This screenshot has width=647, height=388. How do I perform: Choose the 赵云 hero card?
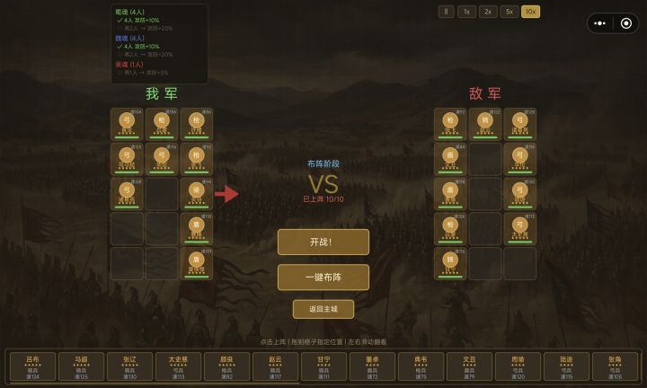(x=275, y=366)
